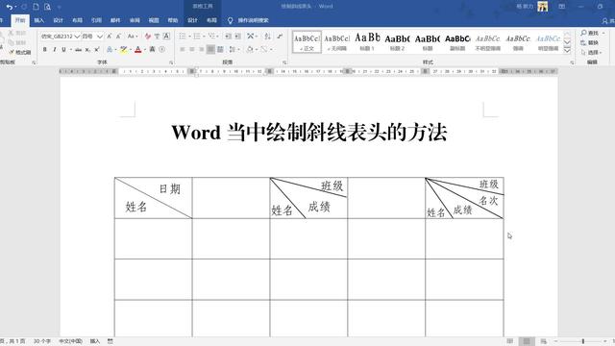615x346 pixels.
Task: Click the Enclose Characters icon
Action: [x=161, y=49]
